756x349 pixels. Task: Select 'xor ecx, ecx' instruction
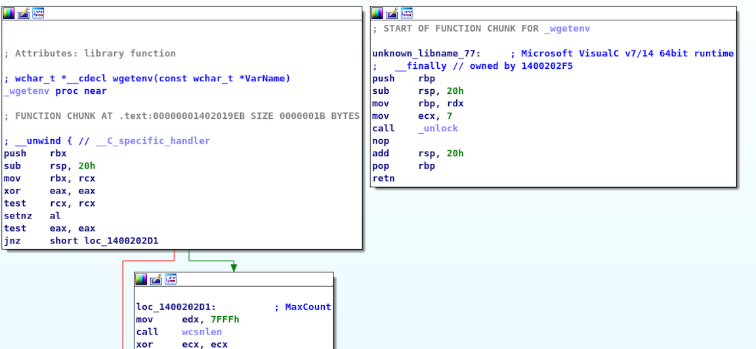click(x=182, y=344)
